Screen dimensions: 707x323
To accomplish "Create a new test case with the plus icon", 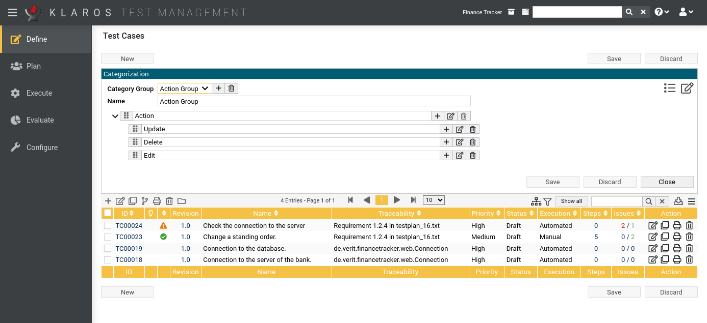I will [108, 201].
